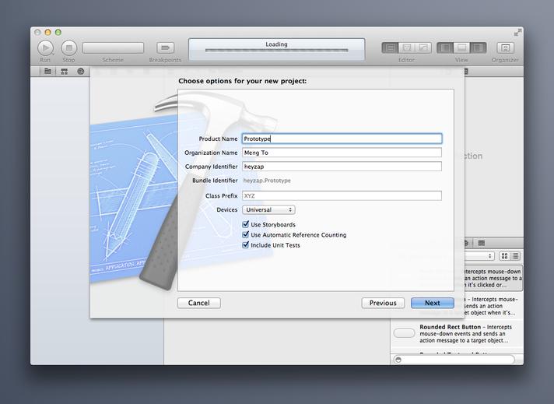
Task: Click the Run toolbar button
Action: click(45, 47)
